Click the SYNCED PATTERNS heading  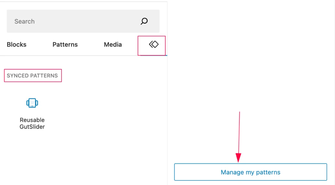point(32,76)
